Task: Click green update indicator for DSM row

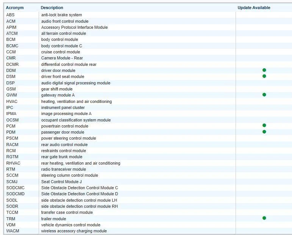Action: (264, 76)
